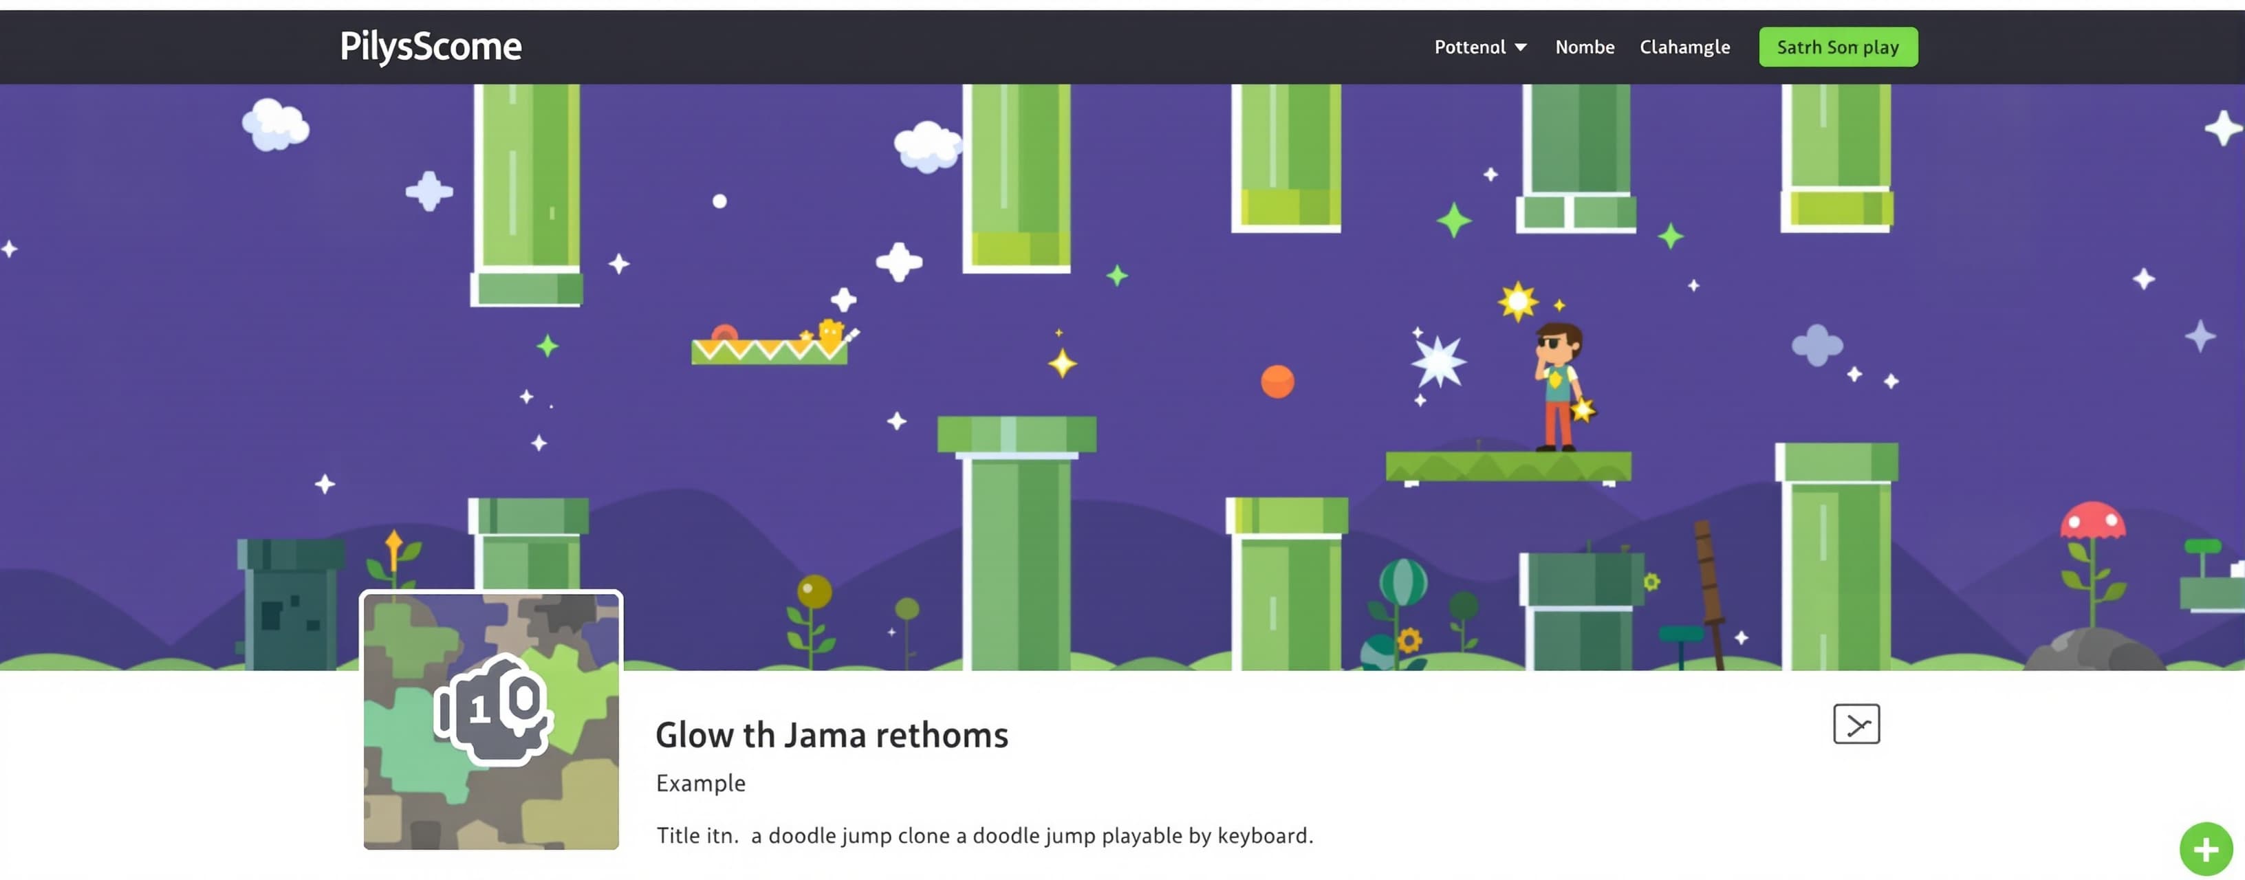
Task: Click the banner character with sunglasses
Action: (x=1561, y=386)
